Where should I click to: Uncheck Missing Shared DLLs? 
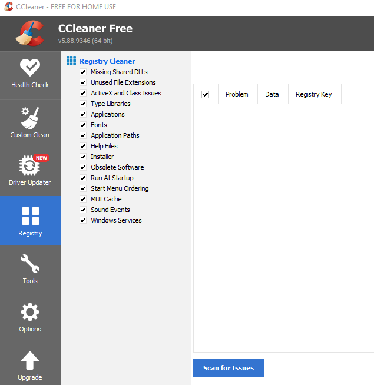[83, 72]
